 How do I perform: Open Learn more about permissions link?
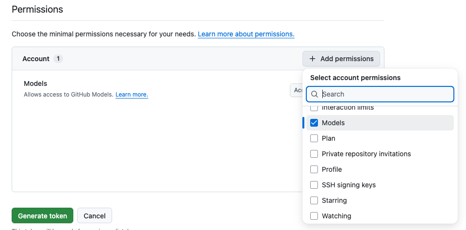tap(246, 34)
